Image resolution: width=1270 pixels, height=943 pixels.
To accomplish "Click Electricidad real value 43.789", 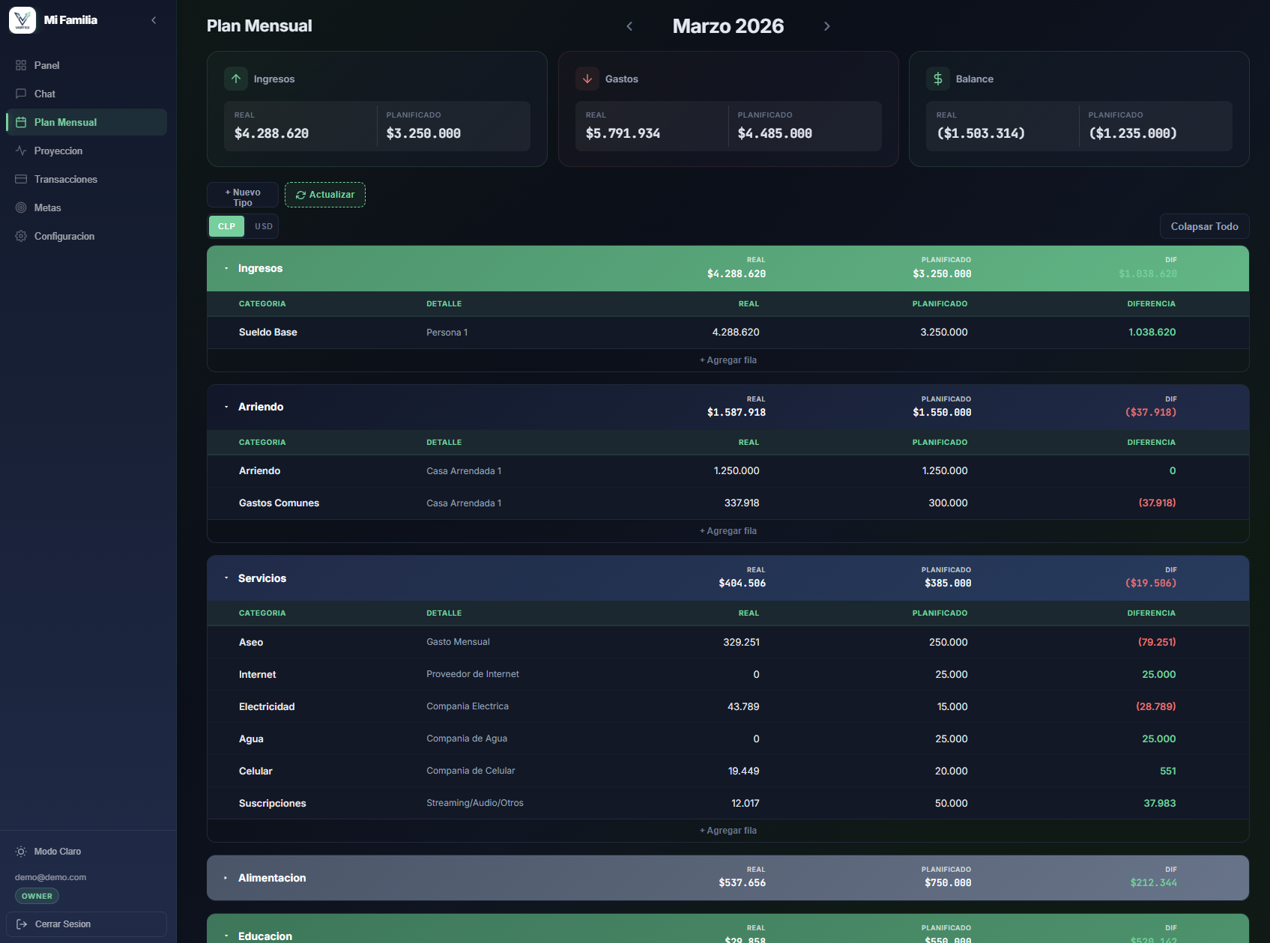I will point(743,707).
